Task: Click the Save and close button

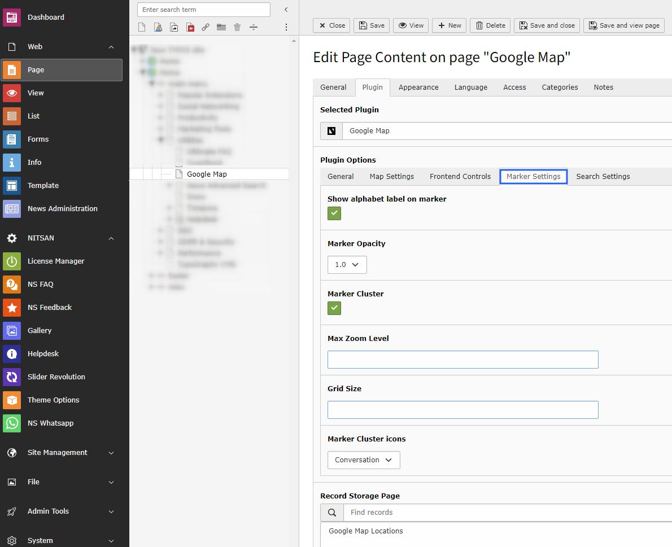Action: pyautogui.click(x=547, y=25)
